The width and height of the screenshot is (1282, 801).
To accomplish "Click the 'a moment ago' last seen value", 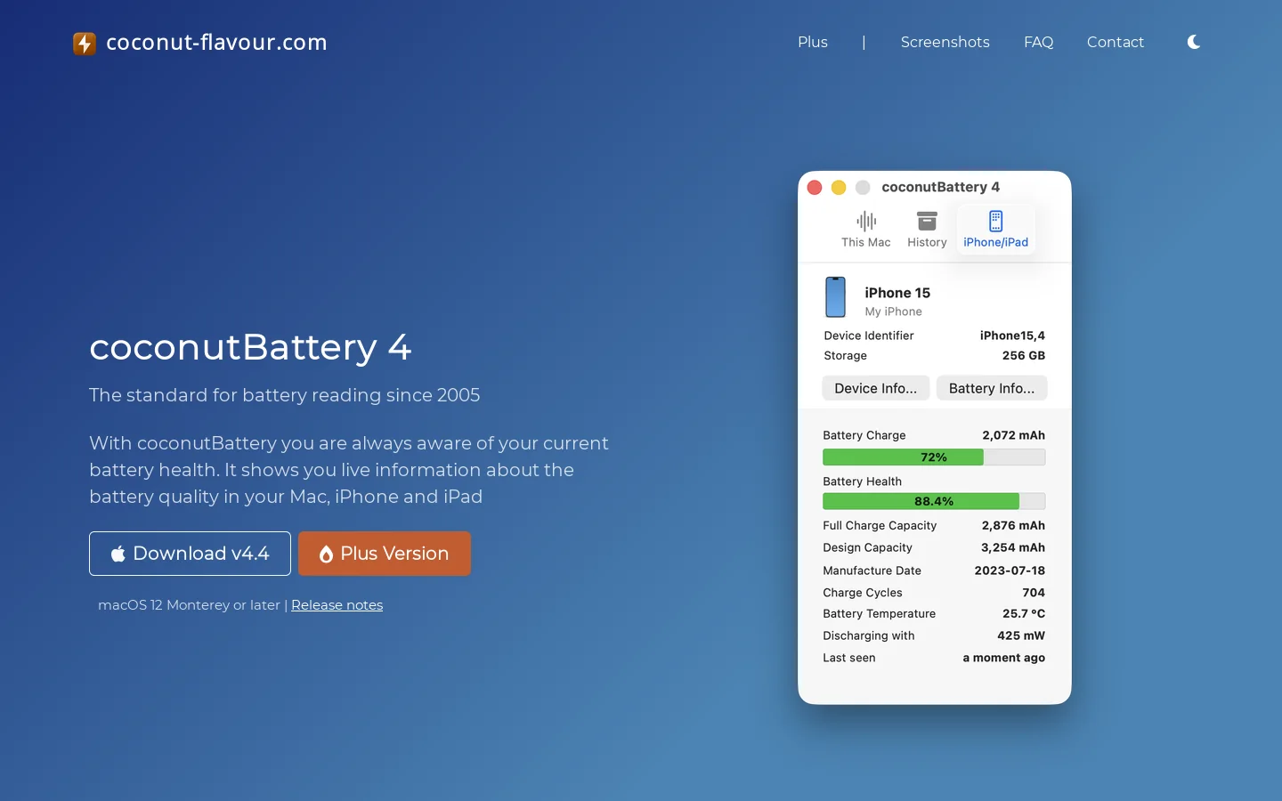I will 1004,658.
